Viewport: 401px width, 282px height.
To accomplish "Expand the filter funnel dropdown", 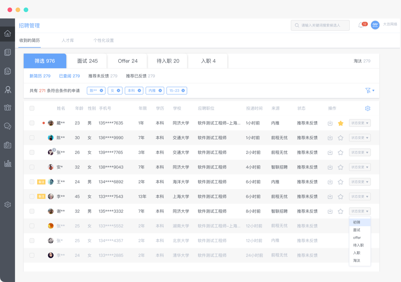I will (370, 91).
